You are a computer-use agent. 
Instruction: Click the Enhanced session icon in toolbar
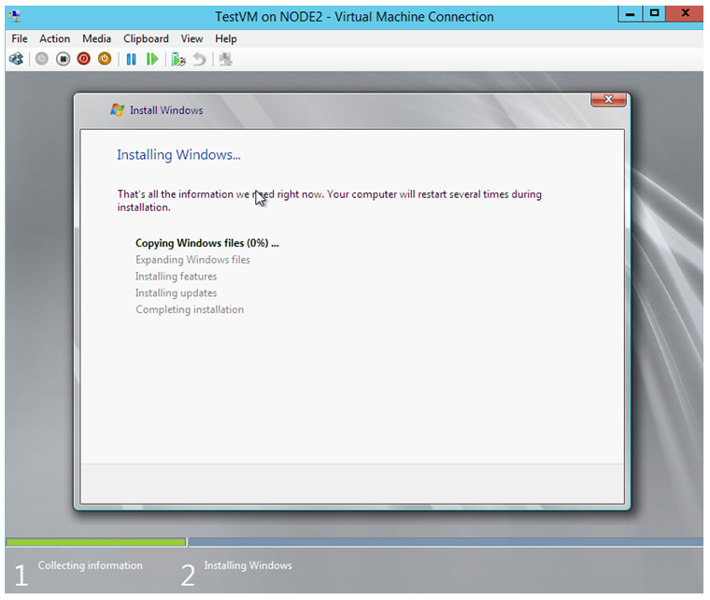pyautogui.click(x=225, y=59)
